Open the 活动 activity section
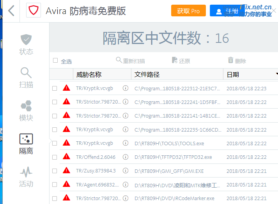 [26, 177]
